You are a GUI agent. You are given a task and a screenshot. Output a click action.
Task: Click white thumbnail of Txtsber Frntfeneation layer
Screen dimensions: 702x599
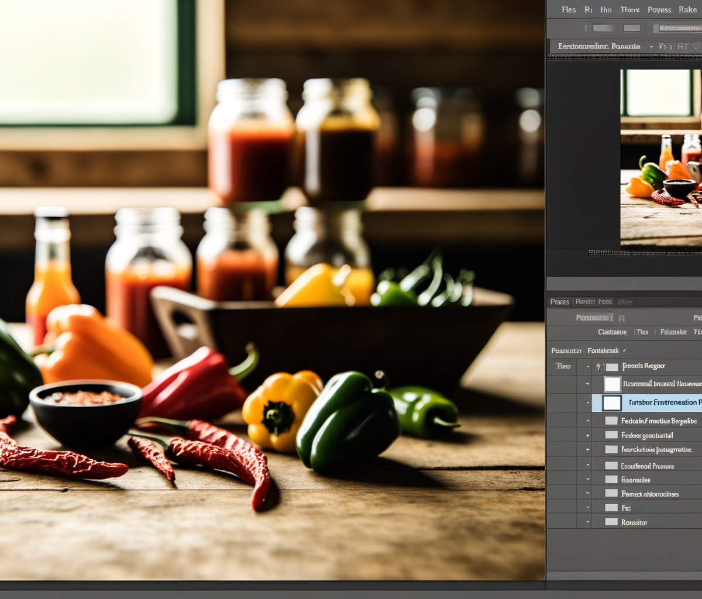point(612,402)
